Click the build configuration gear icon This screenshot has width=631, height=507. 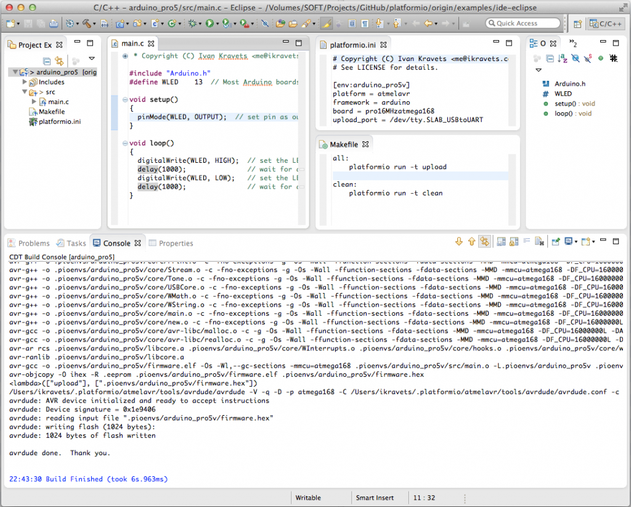(x=70, y=24)
